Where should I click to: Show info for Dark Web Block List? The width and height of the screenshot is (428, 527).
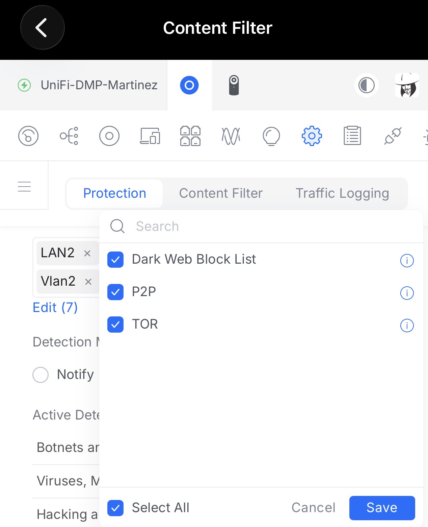(x=407, y=261)
